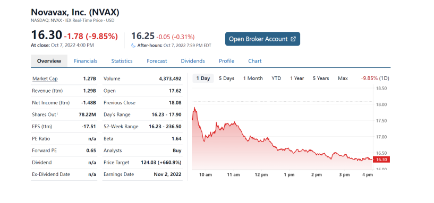This screenshot has width=434, height=203.
Task: Click the price chart near 11 am peak
Action: tap(234, 122)
